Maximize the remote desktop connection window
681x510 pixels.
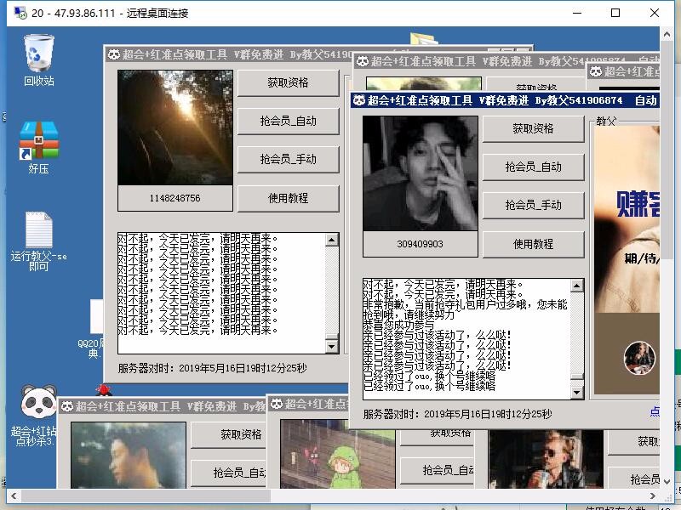tap(615, 13)
